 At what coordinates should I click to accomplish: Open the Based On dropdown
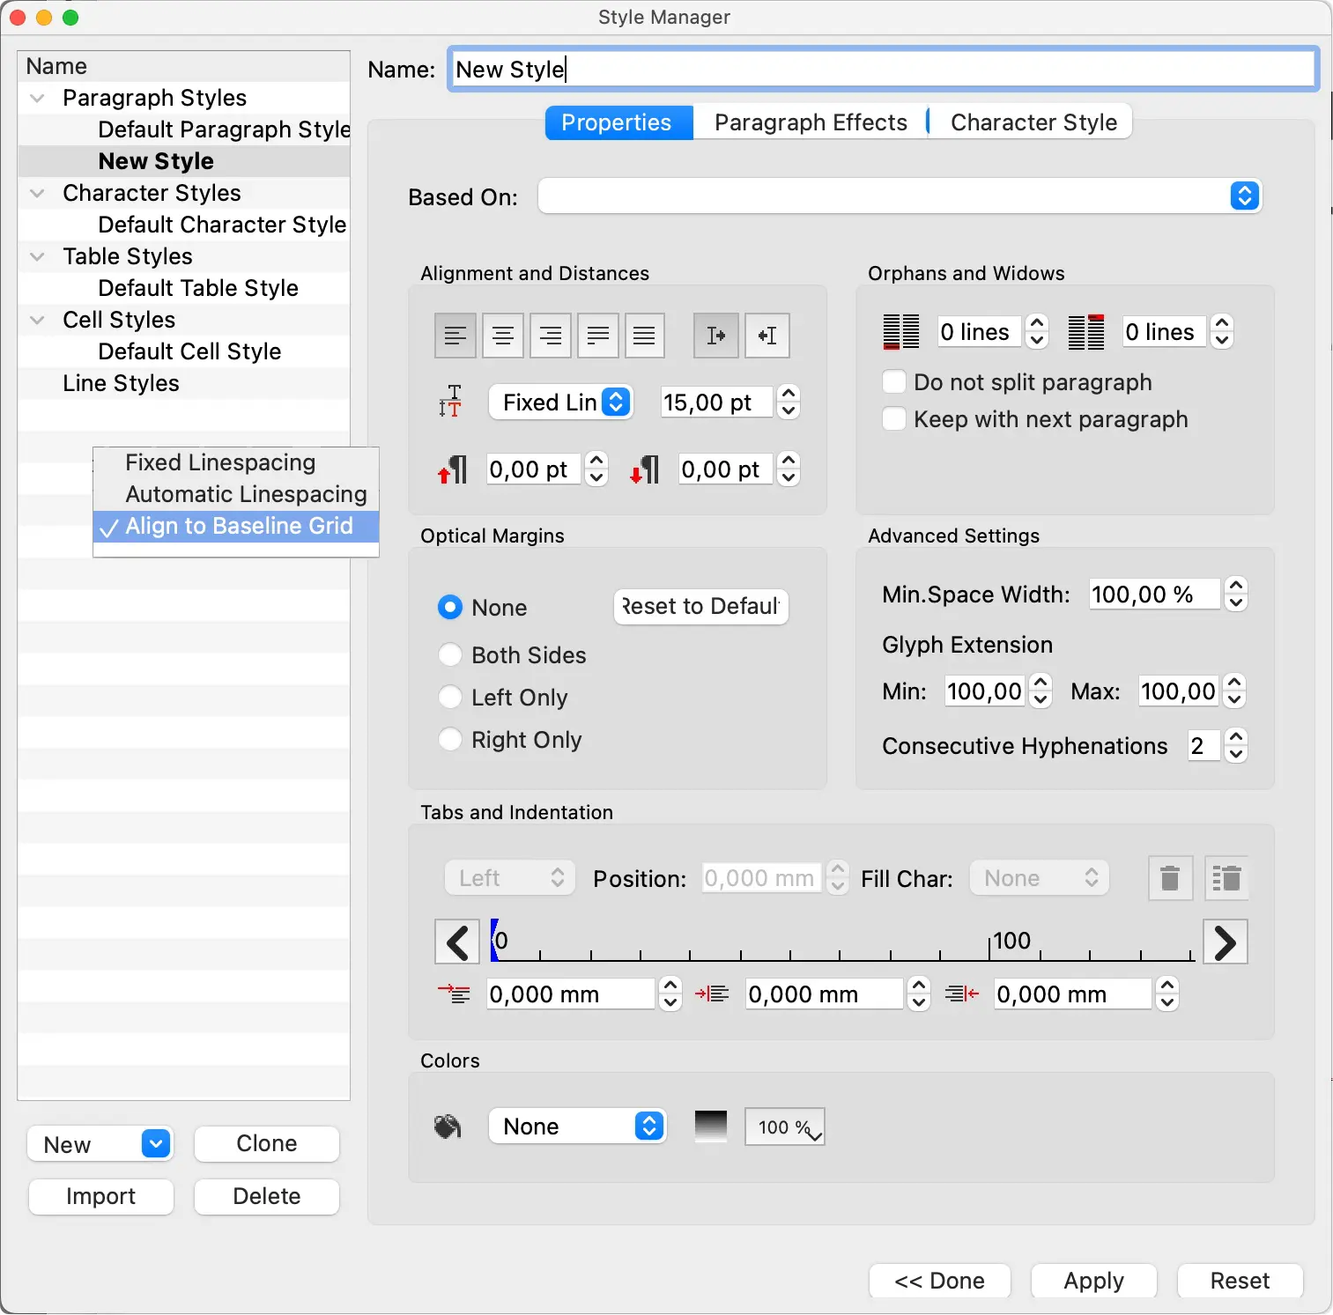point(899,196)
